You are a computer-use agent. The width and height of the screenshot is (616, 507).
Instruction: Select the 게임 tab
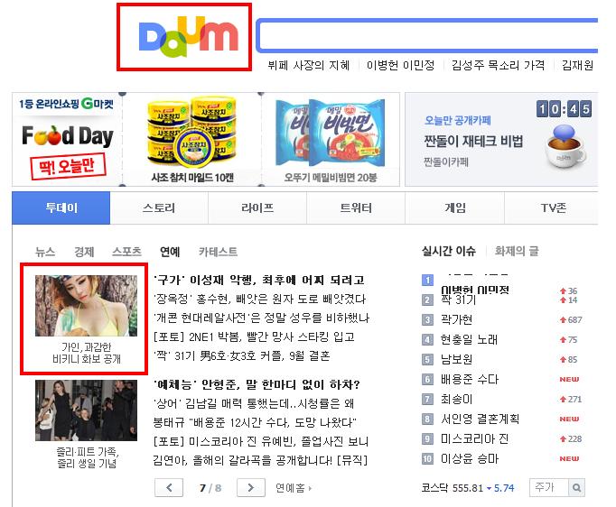point(455,208)
